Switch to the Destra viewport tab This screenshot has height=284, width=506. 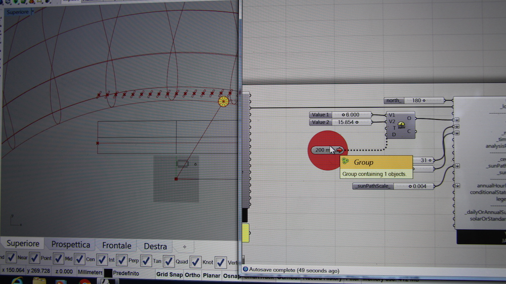click(x=155, y=246)
